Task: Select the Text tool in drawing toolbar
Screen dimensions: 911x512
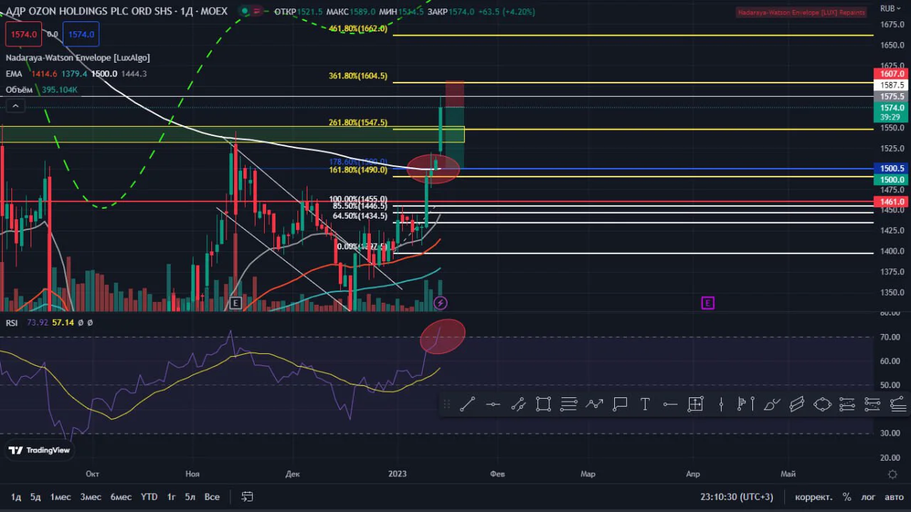Action: tap(645, 404)
